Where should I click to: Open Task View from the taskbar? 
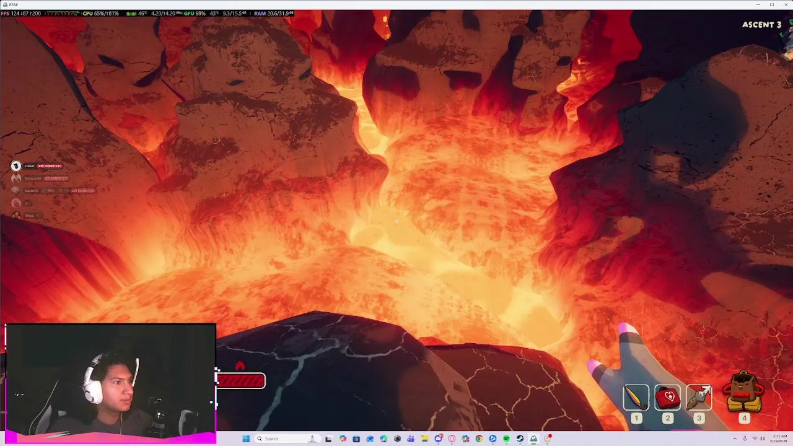pyautogui.click(x=328, y=439)
